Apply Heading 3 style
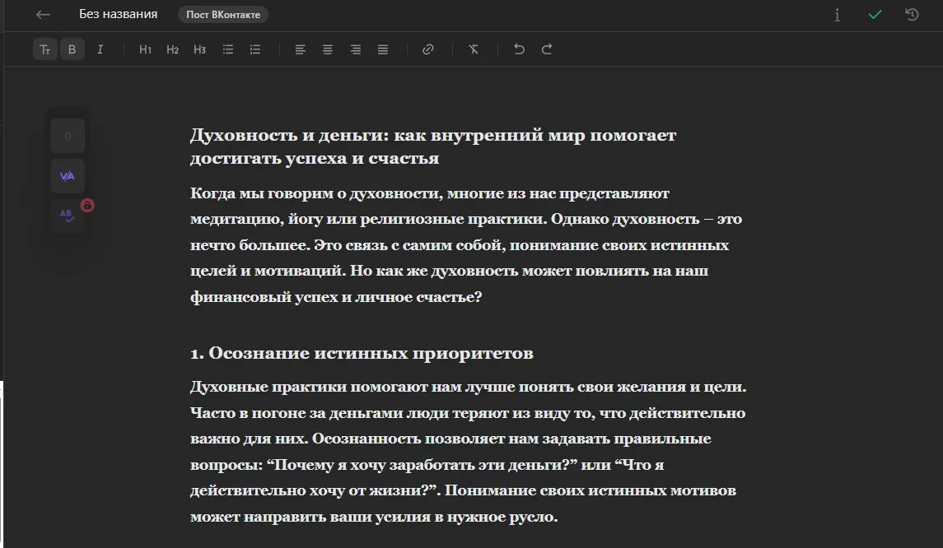This screenshot has width=943, height=548. [199, 49]
